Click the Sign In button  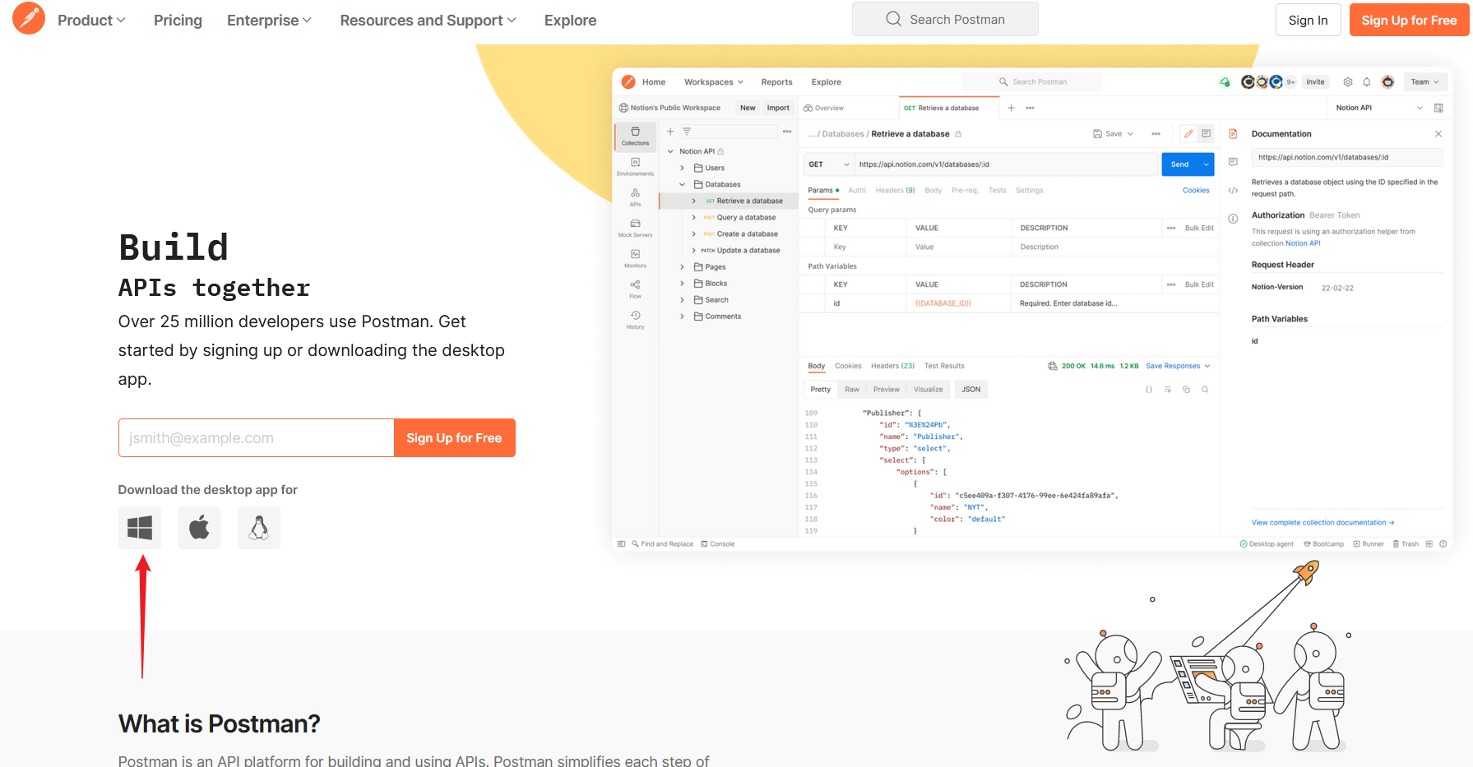pos(1308,20)
